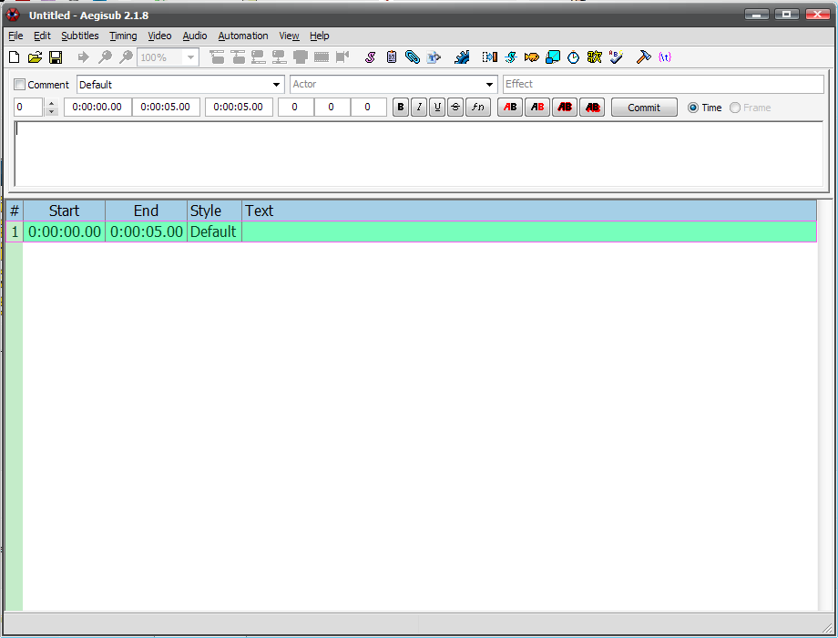This screenshot has height=638, width=838.
Task: Open the Timing menu
Action: pyautogui.click(x=123, y=36)
